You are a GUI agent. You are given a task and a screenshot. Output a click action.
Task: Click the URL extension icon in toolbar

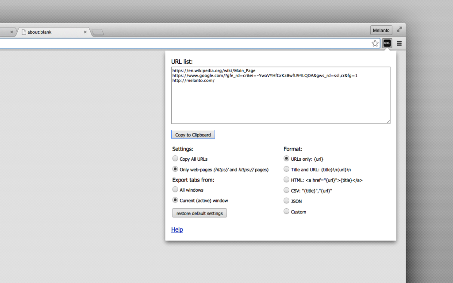(387, 43)
